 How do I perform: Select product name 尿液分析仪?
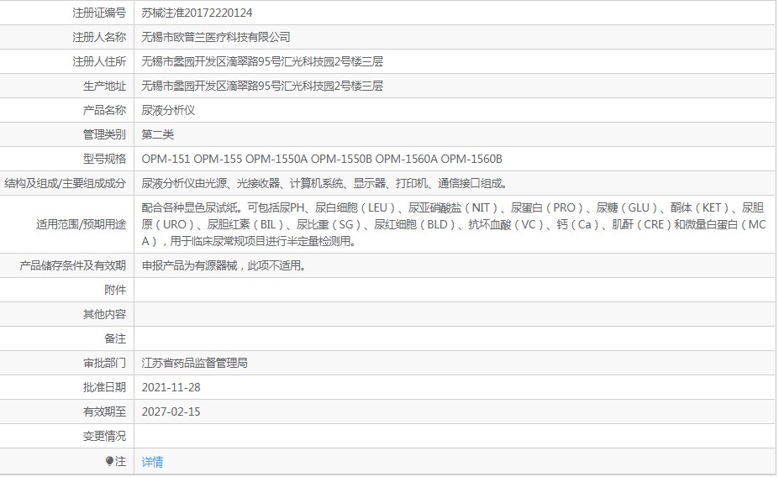pos(168,110)
